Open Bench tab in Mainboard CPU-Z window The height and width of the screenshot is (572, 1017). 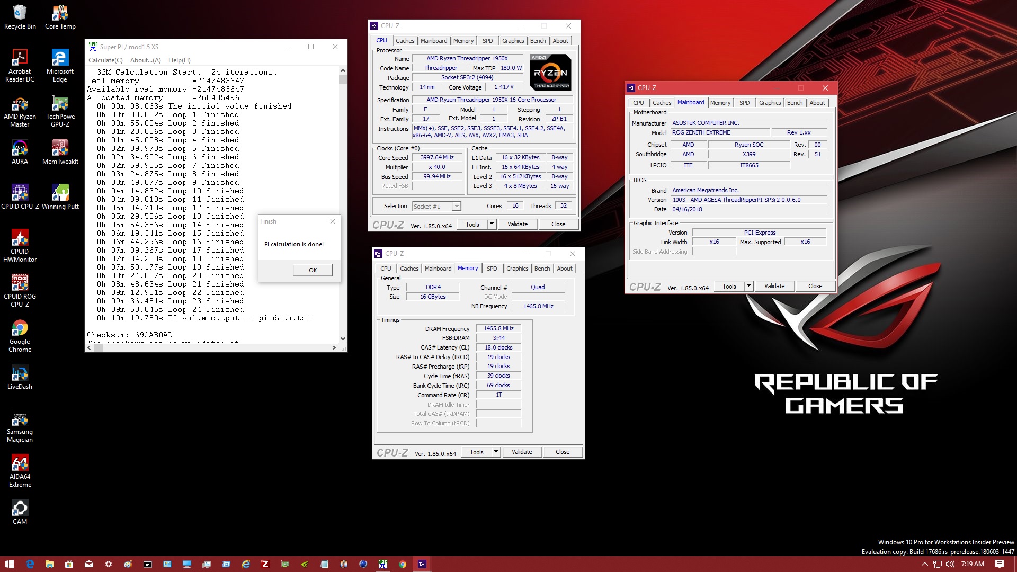click(x=795, y=103)
